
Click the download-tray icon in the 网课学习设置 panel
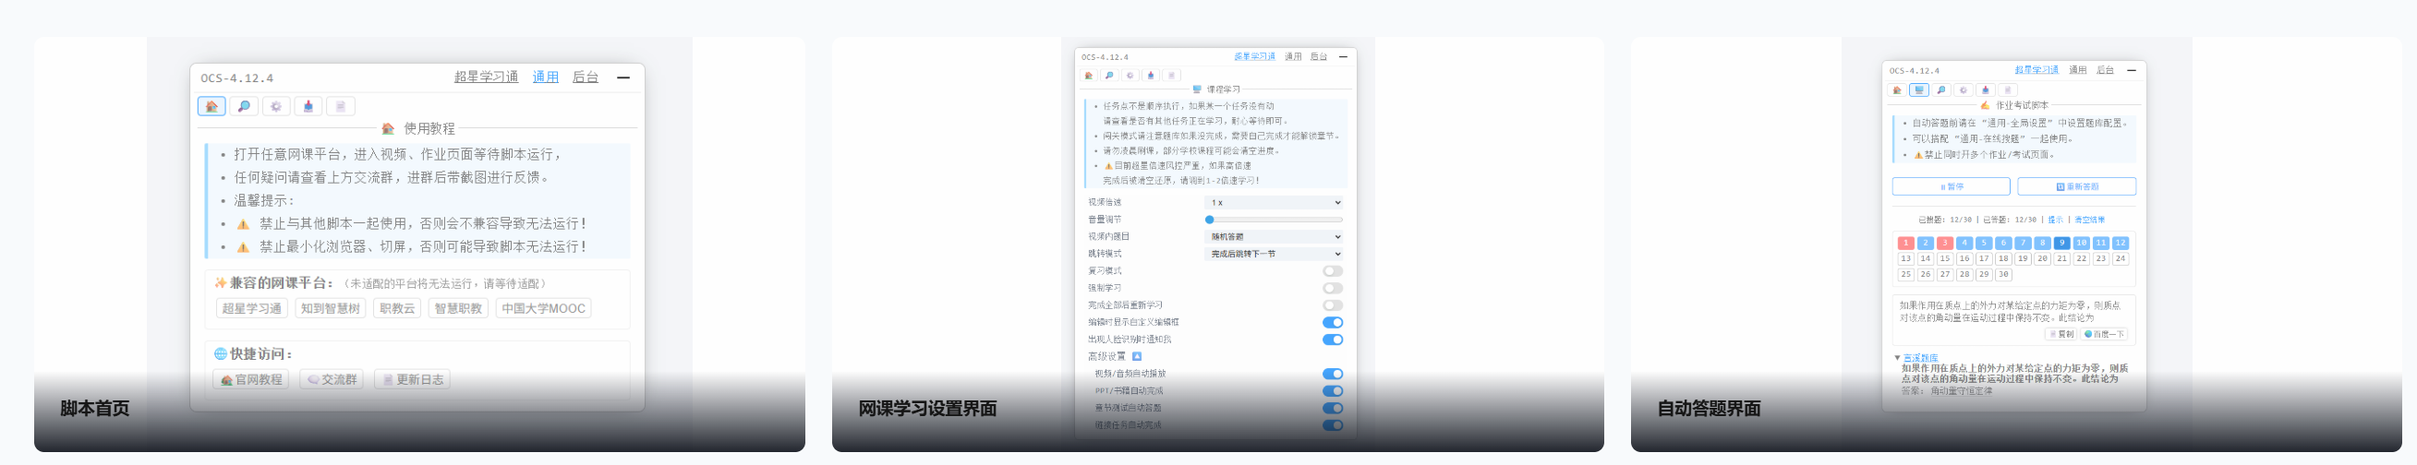1152,75
